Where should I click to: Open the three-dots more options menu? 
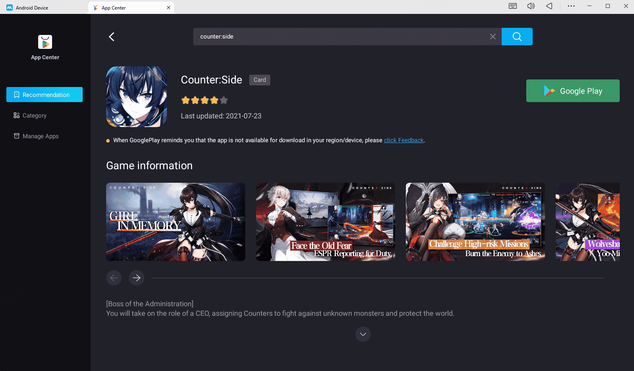(571, 6)
